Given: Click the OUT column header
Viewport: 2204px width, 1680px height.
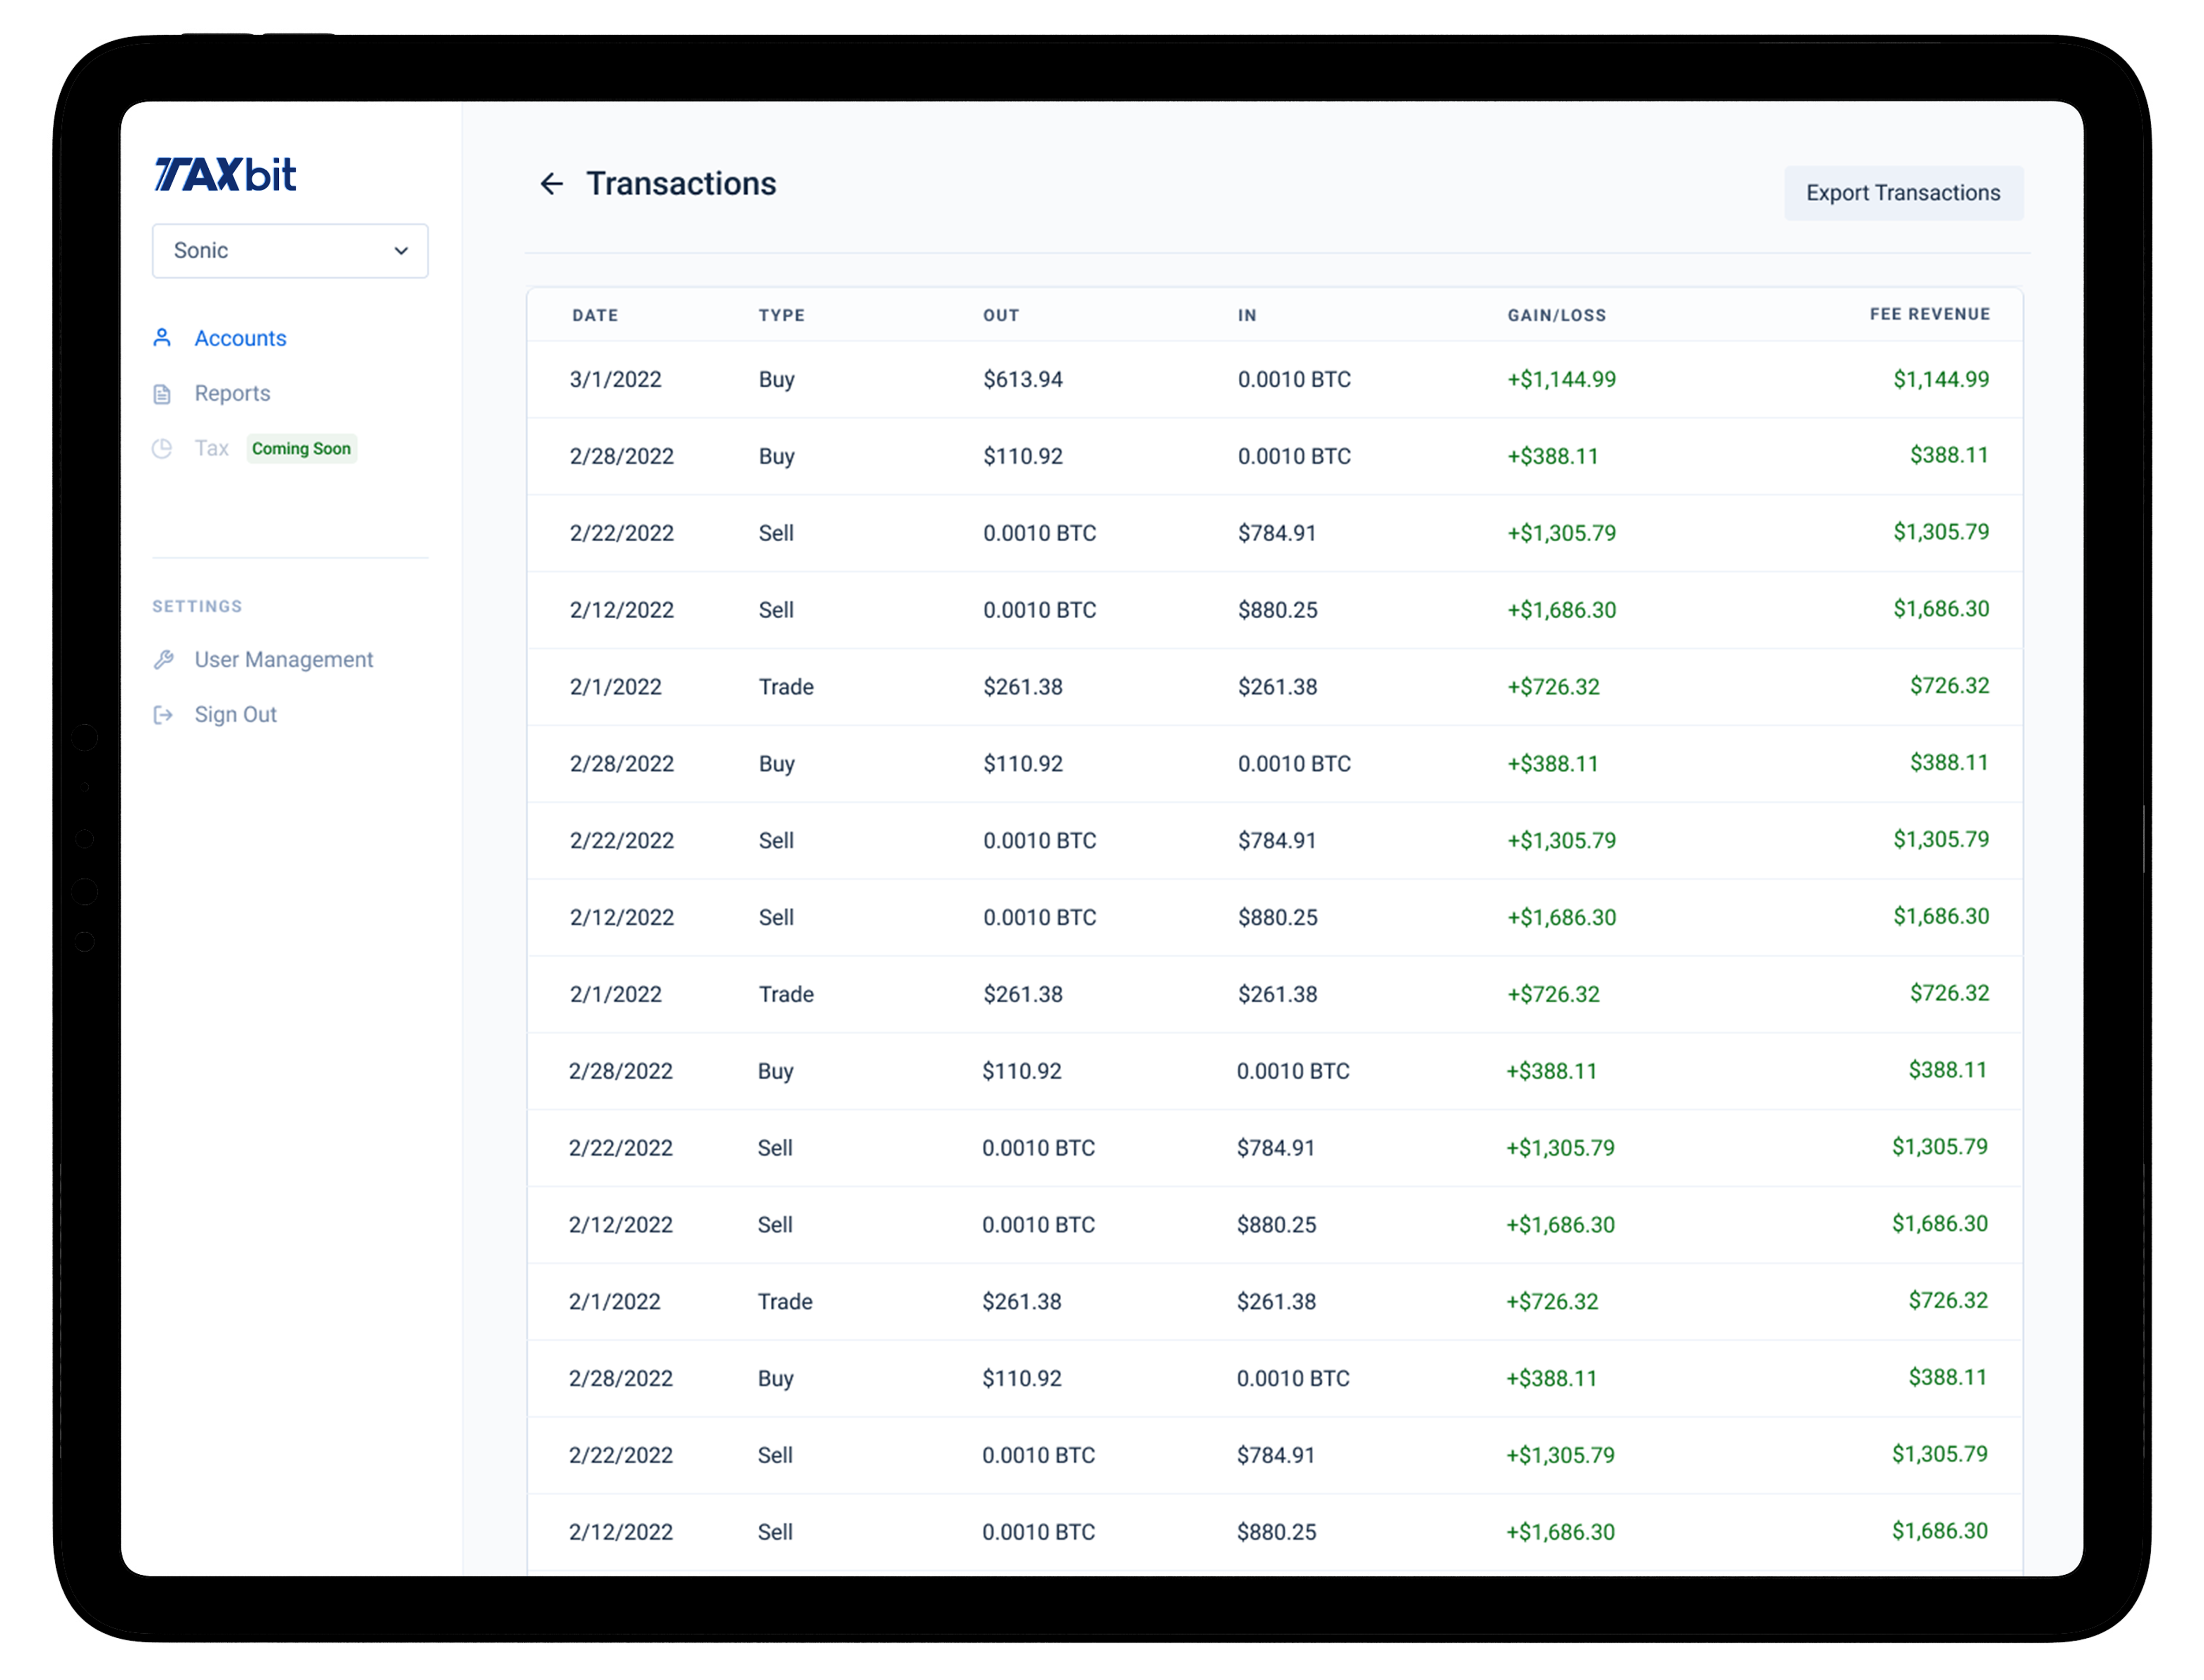Looking at the screenshot, I should tap(1001, 315).
